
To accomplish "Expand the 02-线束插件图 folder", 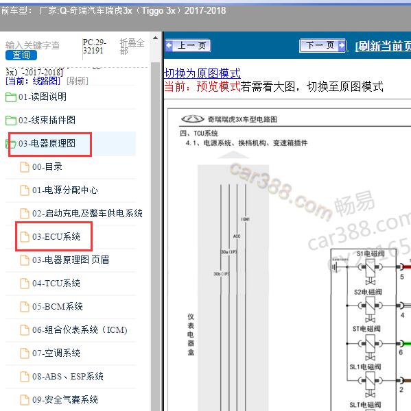I will coord(47,120).
